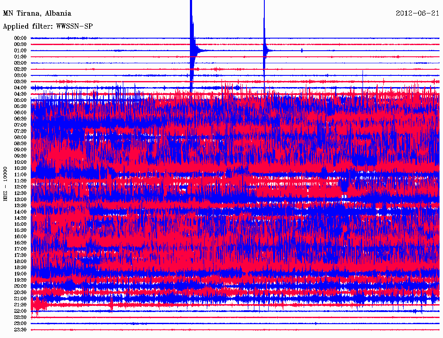Select the 15:30 time row label
This screenshot has height=338, width=443.
point(20,231)
